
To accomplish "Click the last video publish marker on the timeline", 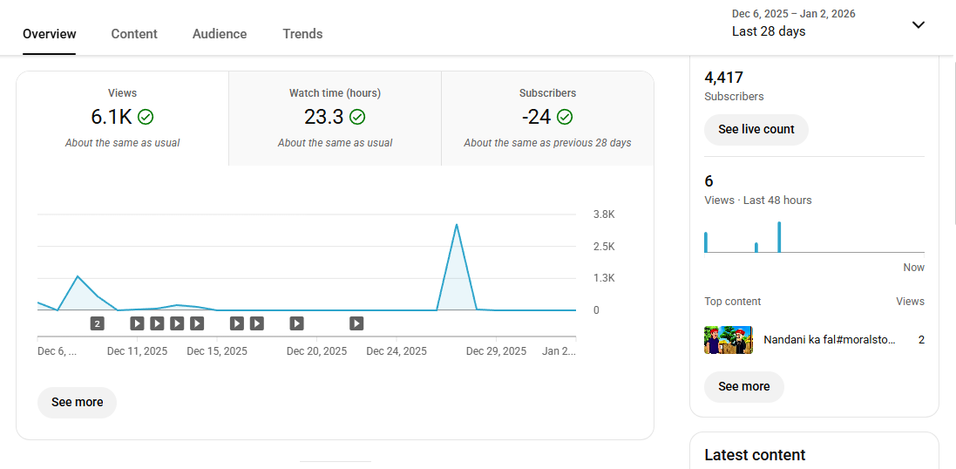I will pyautogui.click(x=356, y=323).
